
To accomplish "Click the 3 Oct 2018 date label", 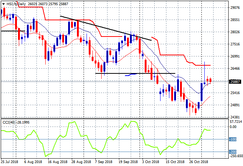I will click(151, 162).
